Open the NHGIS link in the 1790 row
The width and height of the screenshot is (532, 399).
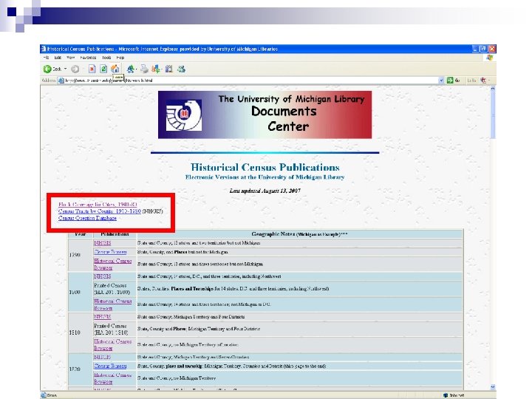coord(103,243)
